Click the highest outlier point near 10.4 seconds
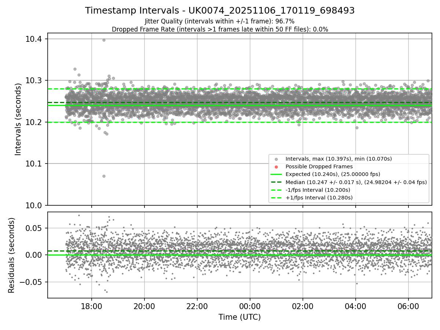Viewport: 440px width, 330px height. 104,40
